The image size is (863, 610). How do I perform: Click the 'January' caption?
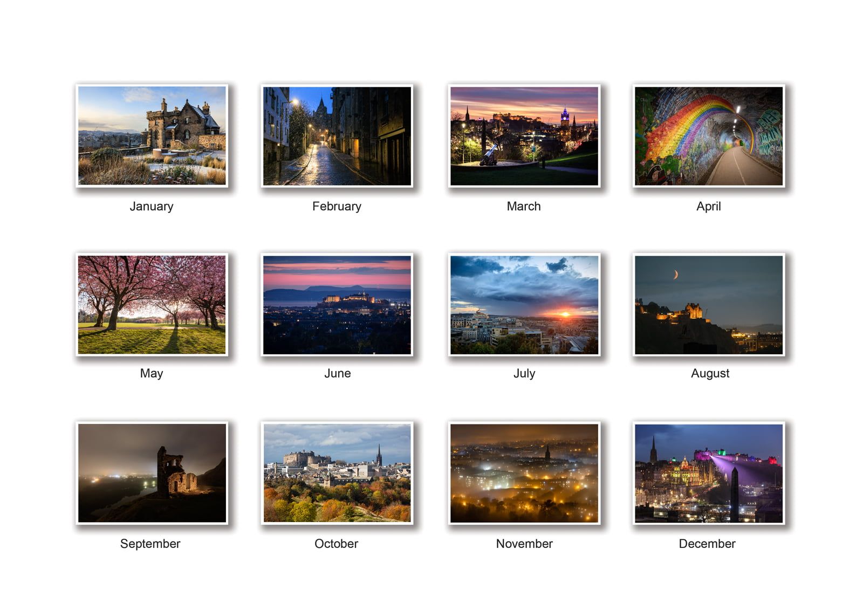pyautogui.click(x=152, y=207)
